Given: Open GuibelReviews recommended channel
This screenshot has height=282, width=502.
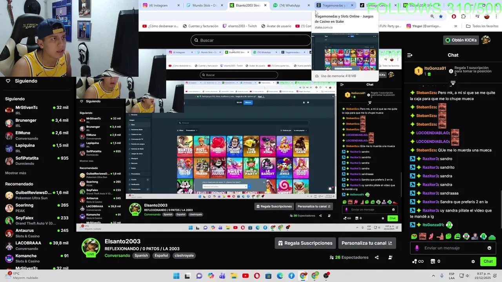Looking at the screenshot, I should (x=37, y=195).
